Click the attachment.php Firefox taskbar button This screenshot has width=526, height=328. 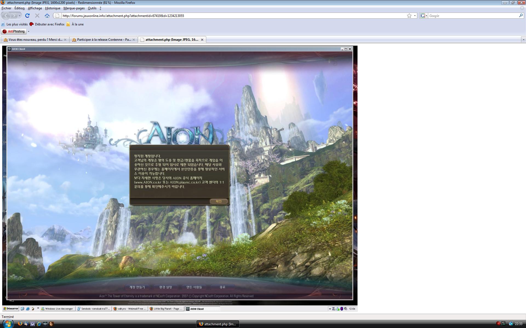pyautogui.click(x=218, y=324)
